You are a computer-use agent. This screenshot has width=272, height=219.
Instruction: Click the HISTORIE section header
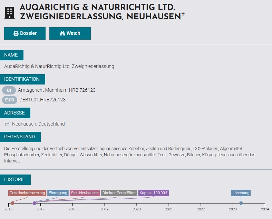15,179
